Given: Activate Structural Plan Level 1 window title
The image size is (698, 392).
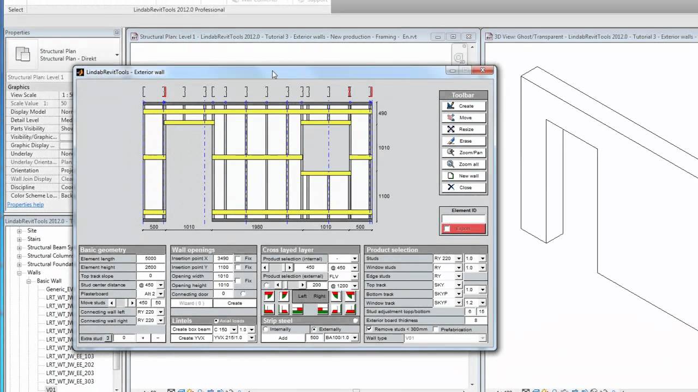Looking at the screenshot, I should coord(278,37).
